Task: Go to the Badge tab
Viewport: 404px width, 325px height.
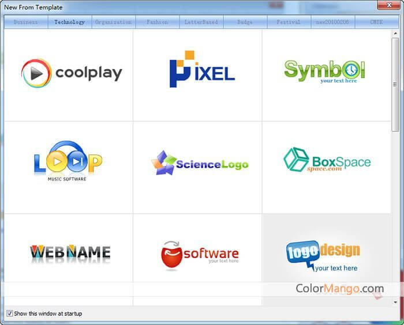Action: [x=245, y=22]
